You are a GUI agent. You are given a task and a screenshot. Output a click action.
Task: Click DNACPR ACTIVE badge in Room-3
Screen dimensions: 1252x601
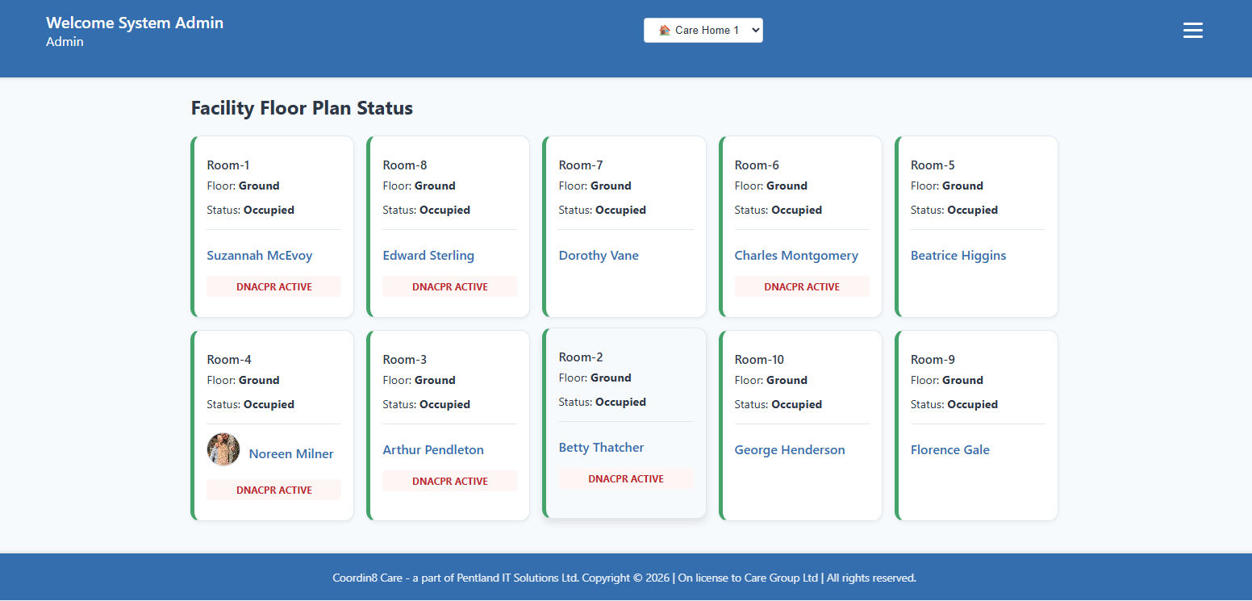(449, 481)
